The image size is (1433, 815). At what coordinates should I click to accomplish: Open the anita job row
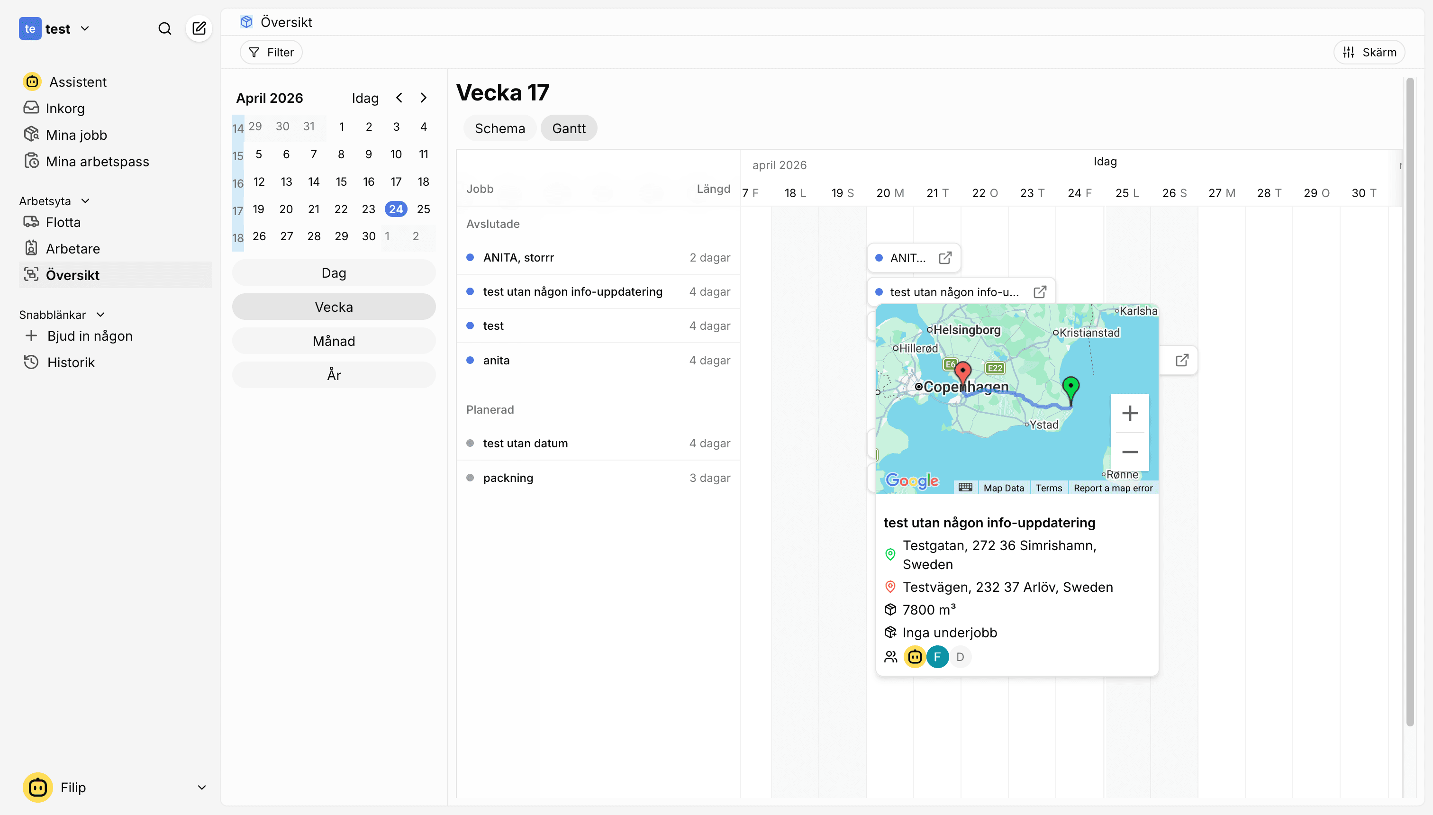click(x=598, y=360)
